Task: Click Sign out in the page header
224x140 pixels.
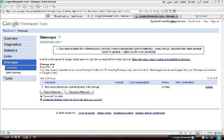Action: pyautogui.click(x=215, y=21)
